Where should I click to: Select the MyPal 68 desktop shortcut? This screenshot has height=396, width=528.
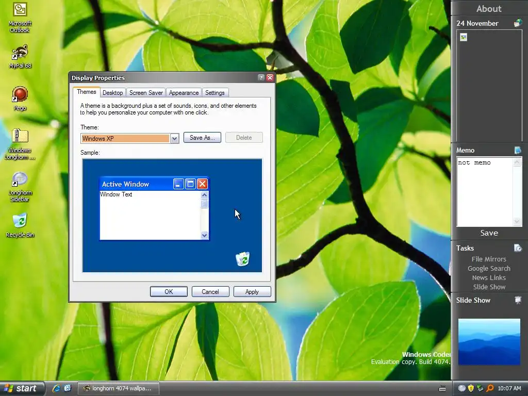click(20, 57)
